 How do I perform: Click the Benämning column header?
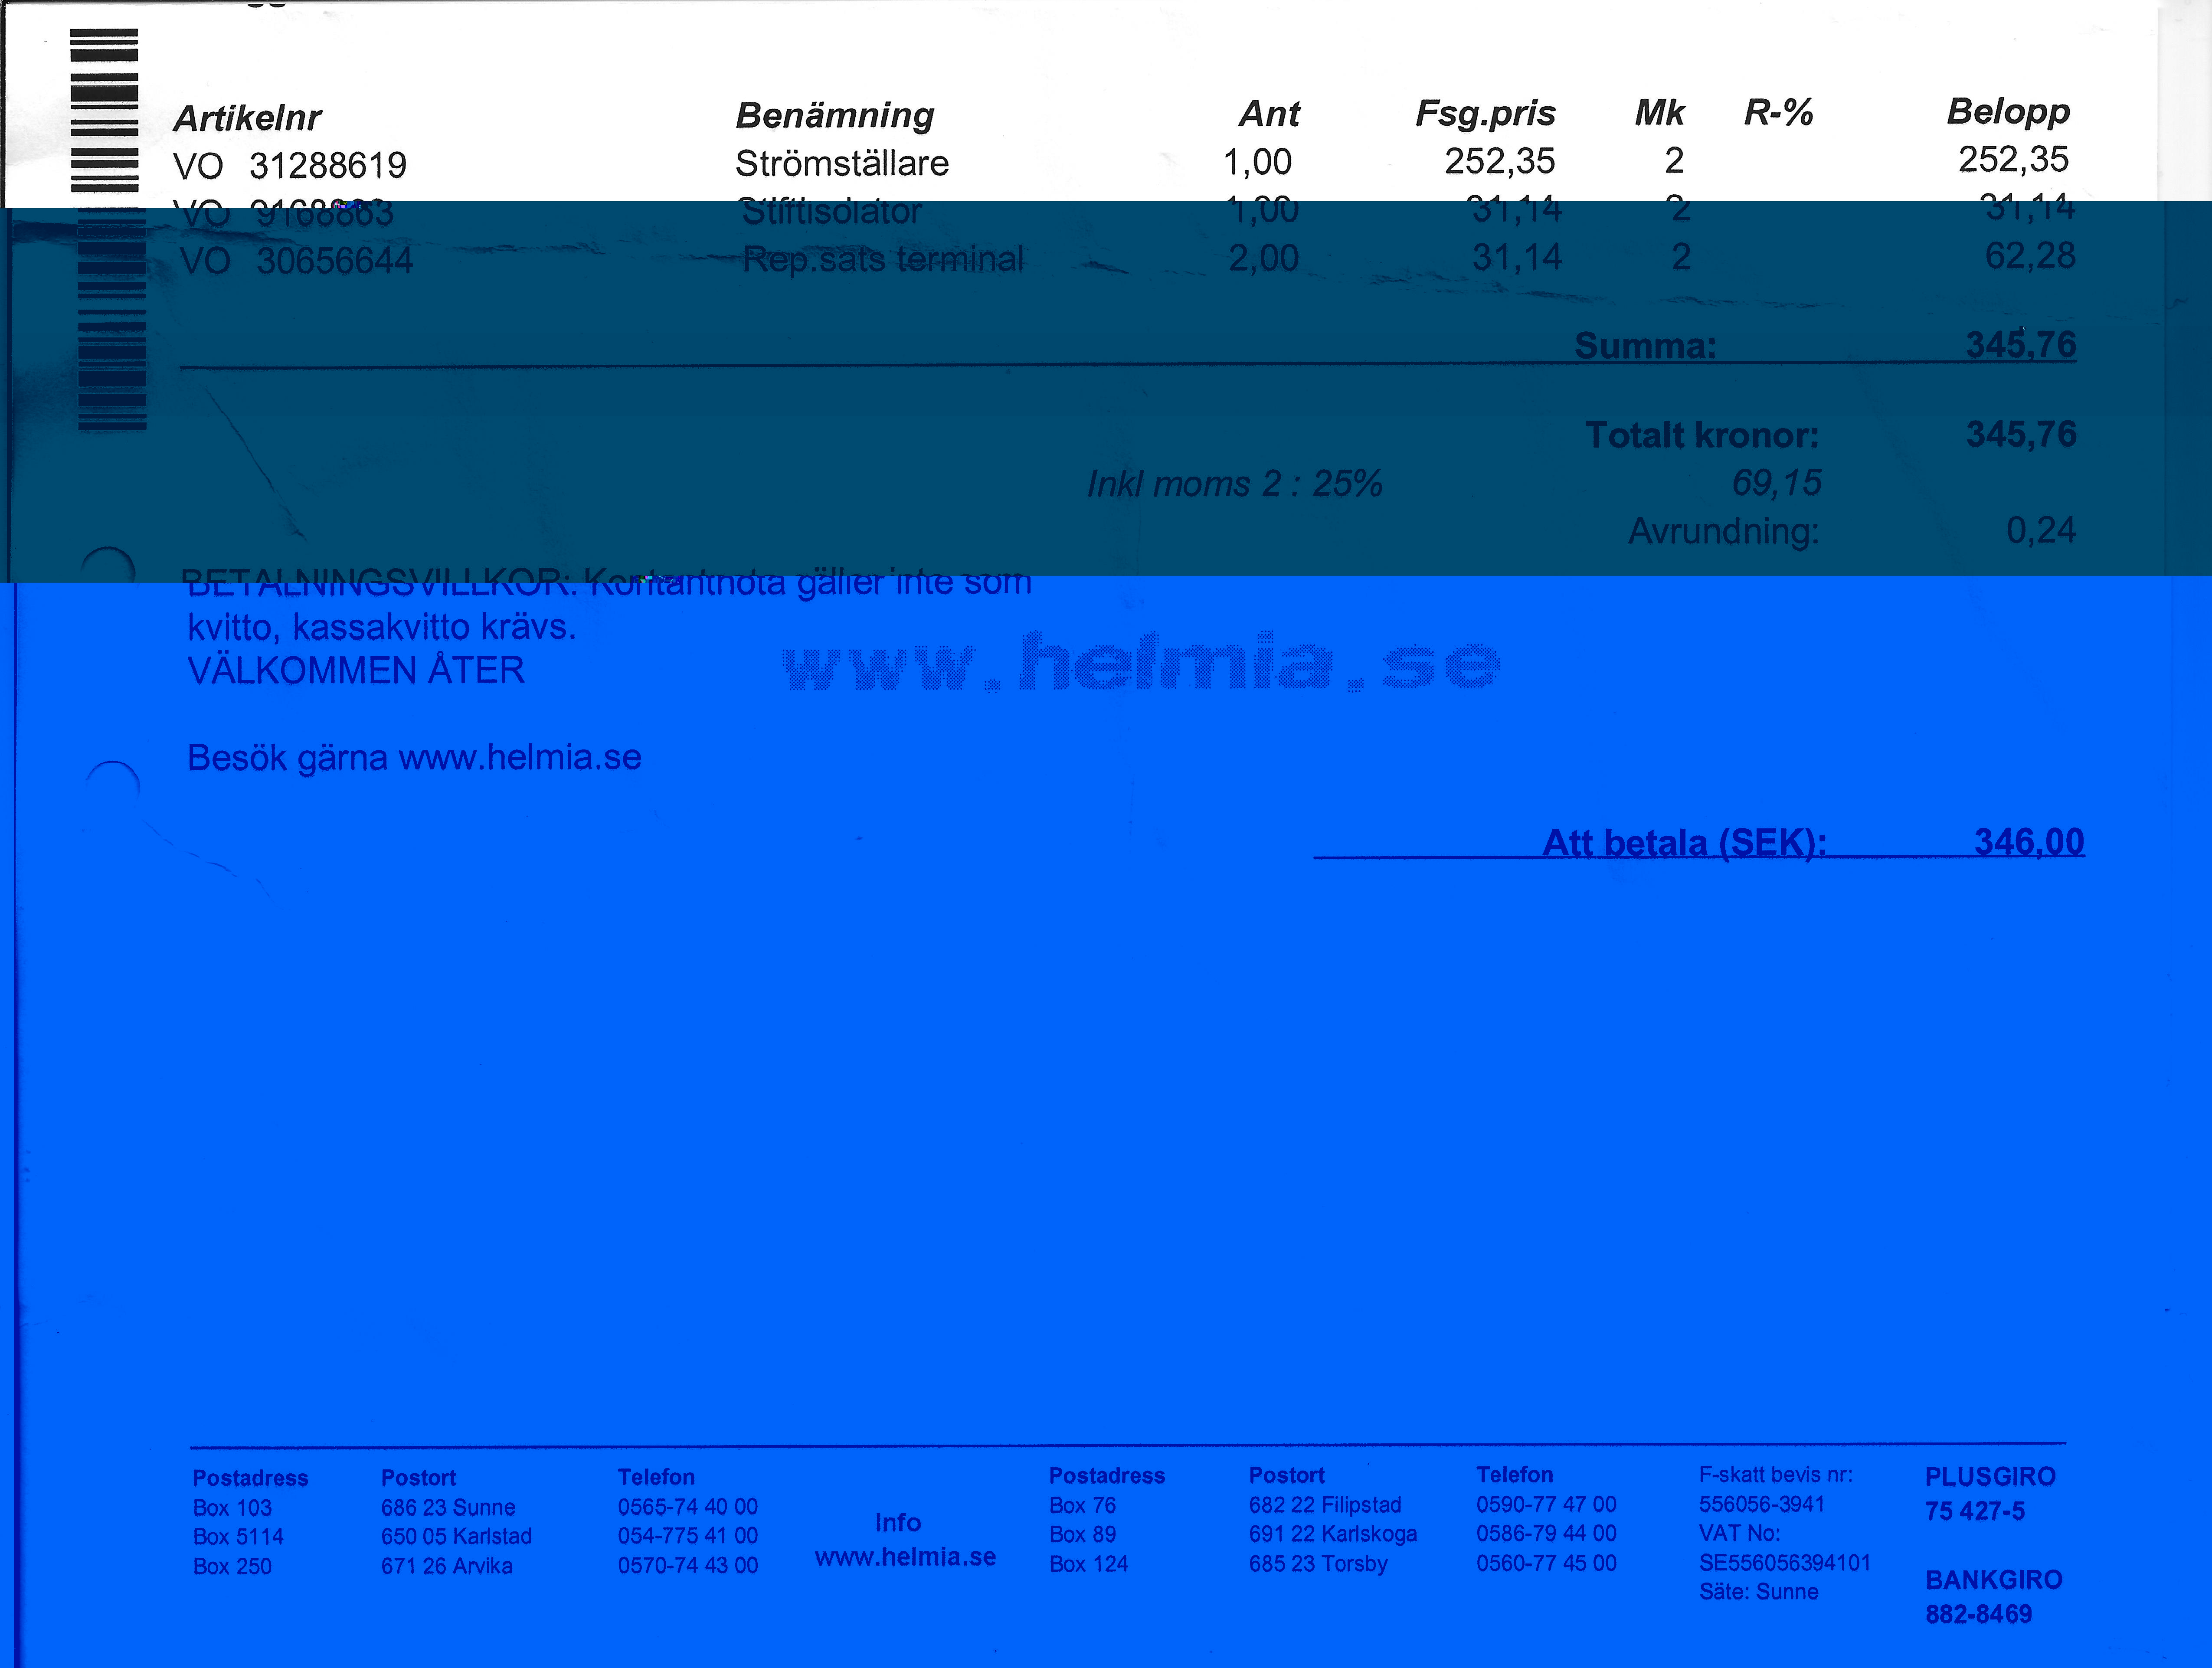[834, 115]
